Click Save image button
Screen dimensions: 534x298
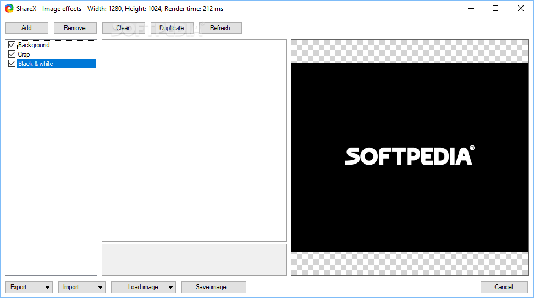tap(213, 287)
